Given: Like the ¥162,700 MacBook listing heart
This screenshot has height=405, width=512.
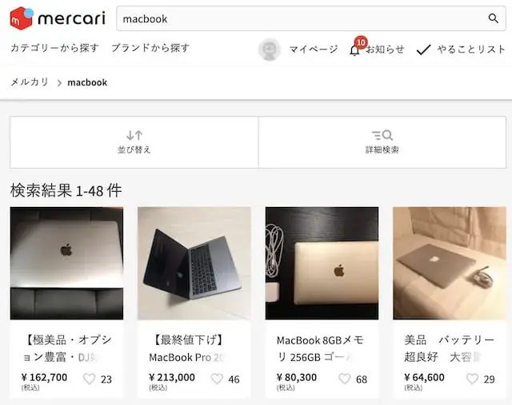Looking at the screenshot, I should pyautogui.click(x=89, y=379).
